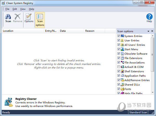Open the Help menu
The image size is (156, 116).
31,9
